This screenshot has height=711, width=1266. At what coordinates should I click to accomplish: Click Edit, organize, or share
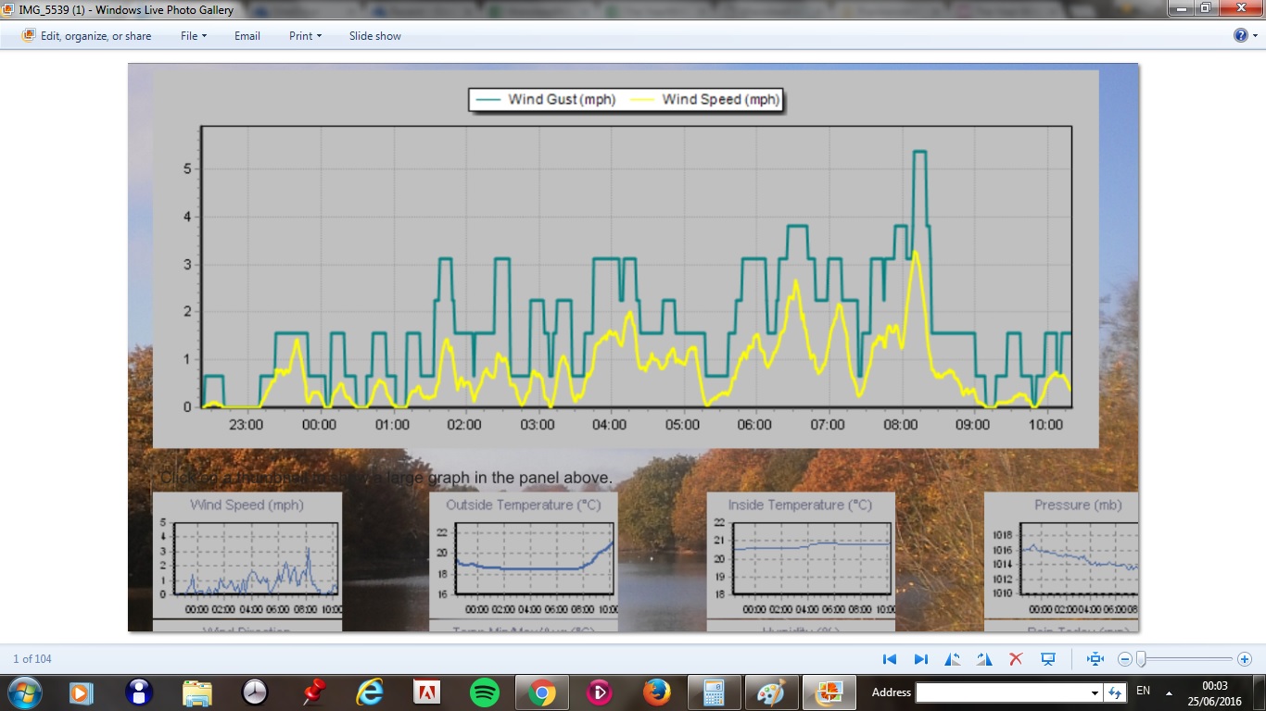(x=87, y=36)
